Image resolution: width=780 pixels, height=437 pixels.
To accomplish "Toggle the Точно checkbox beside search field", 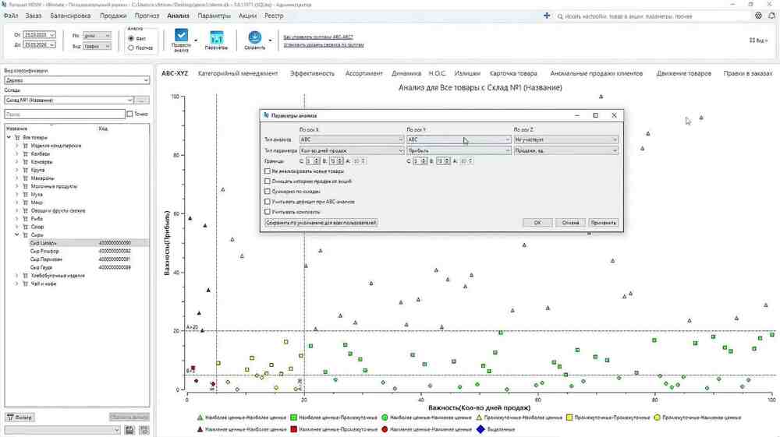I will coord(129,115).
